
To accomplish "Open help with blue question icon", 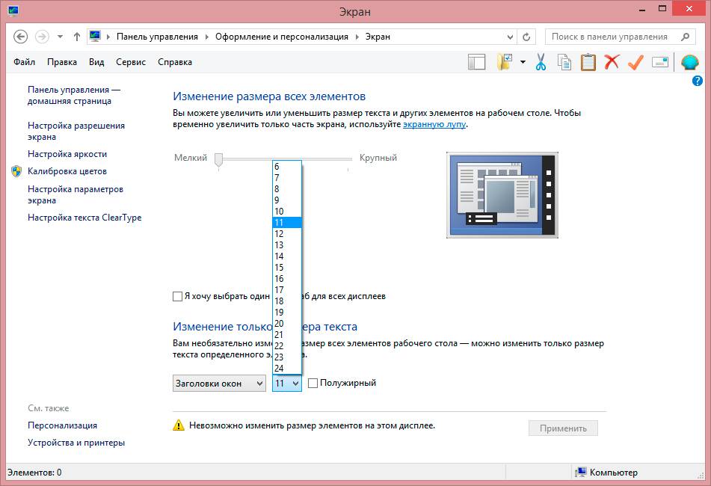I will (698, 81).
